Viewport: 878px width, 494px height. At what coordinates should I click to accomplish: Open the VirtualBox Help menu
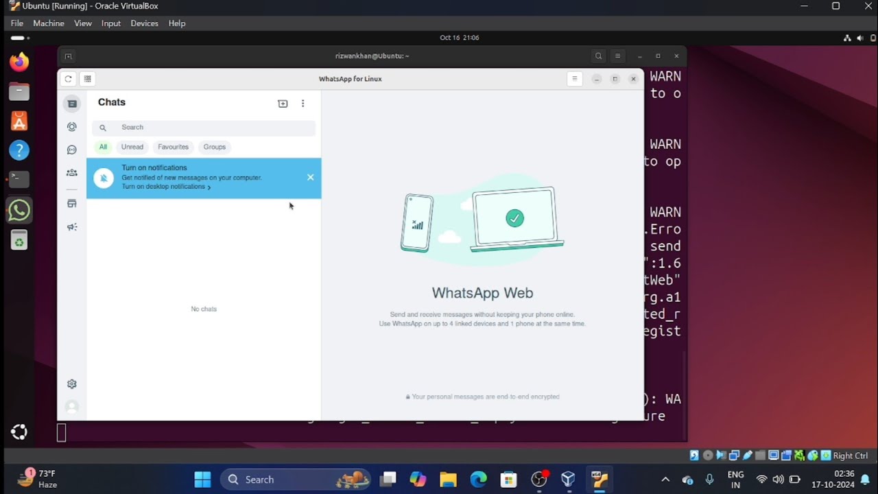click(x=177, y=23)
